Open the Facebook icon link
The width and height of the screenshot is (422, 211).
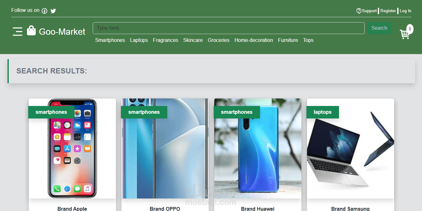(x=44, y=11)
